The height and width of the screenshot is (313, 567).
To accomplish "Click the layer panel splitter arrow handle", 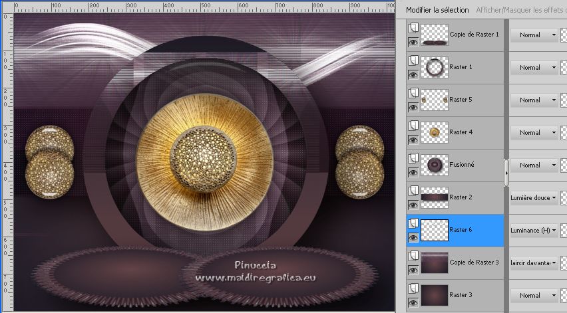I will pyautogui.click(x=506, y=173).
